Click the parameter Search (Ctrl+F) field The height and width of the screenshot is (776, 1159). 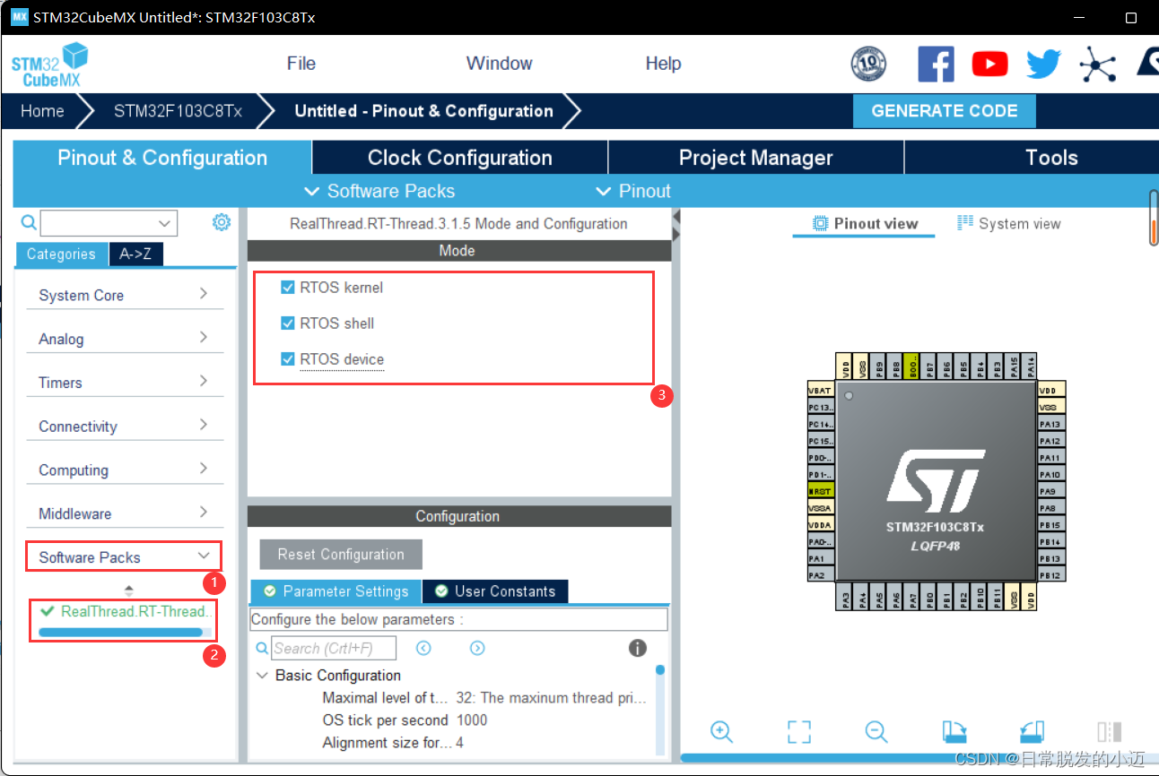pos(335,648)
